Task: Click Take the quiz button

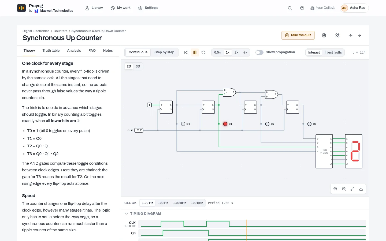Action: (x=298, y=35)
